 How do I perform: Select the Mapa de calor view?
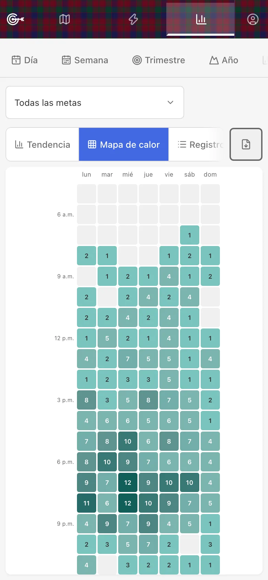click(124, 144)
